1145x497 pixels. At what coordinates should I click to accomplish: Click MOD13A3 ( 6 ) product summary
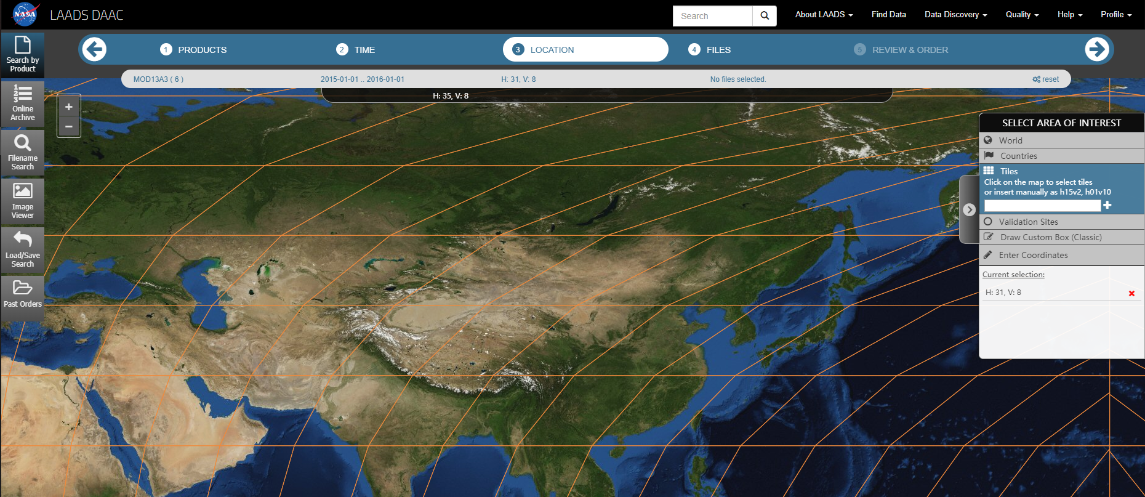(x=158, y=79)
